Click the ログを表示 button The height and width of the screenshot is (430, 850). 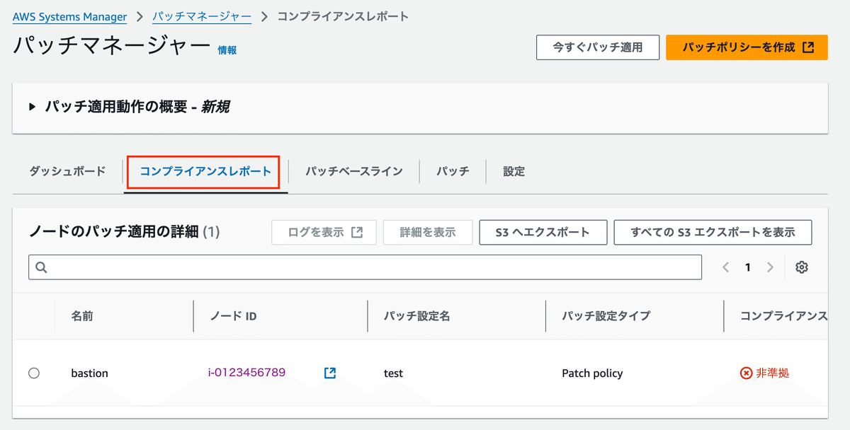(x=324, y=232)
